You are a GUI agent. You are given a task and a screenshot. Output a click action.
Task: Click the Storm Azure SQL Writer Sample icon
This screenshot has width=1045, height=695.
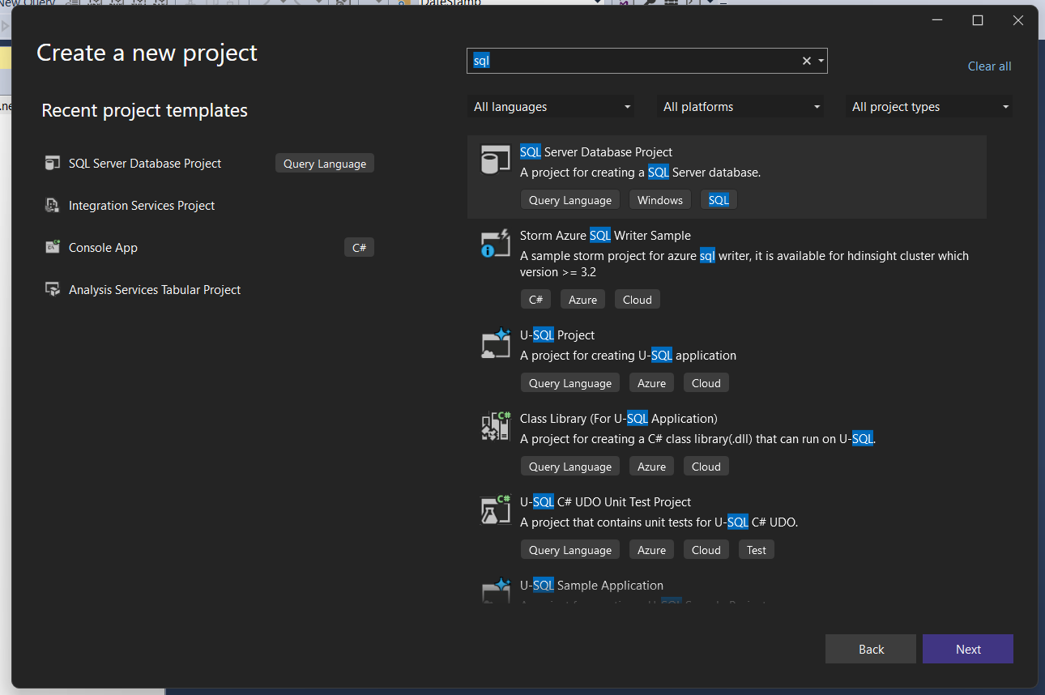click(x=495, y=243)
